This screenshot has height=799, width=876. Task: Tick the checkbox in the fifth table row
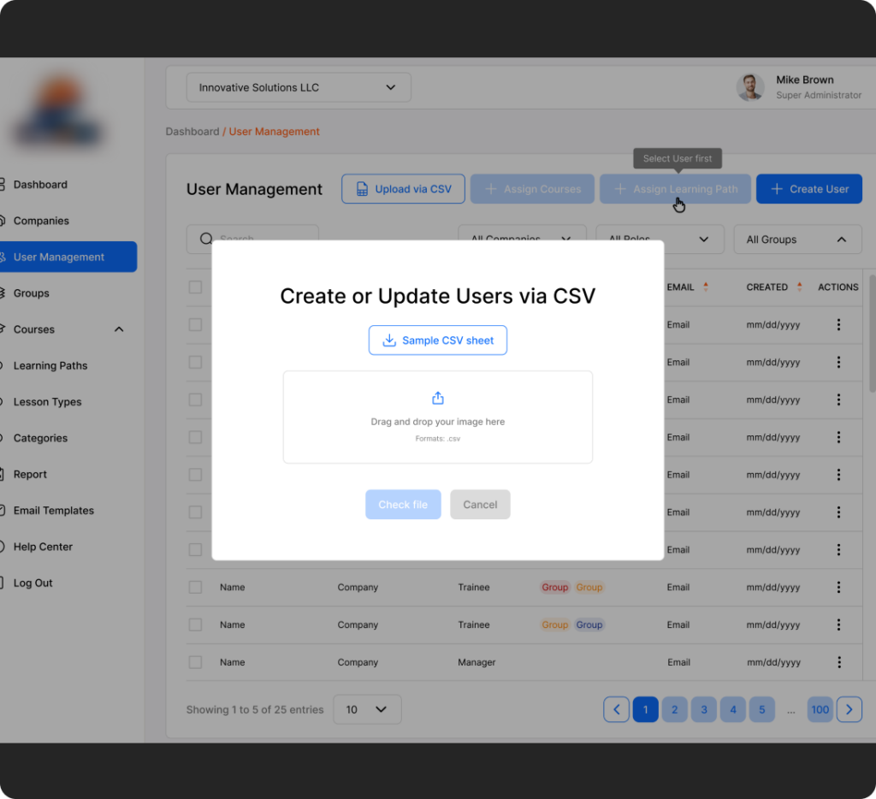tap(195, 475)
